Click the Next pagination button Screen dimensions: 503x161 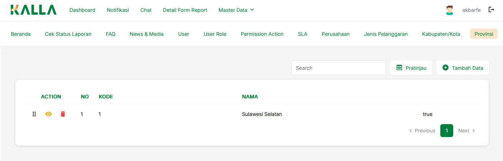466,131
